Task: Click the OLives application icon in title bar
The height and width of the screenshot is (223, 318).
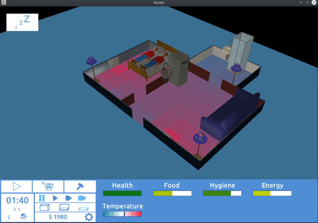Action: (x=4, y=2)
